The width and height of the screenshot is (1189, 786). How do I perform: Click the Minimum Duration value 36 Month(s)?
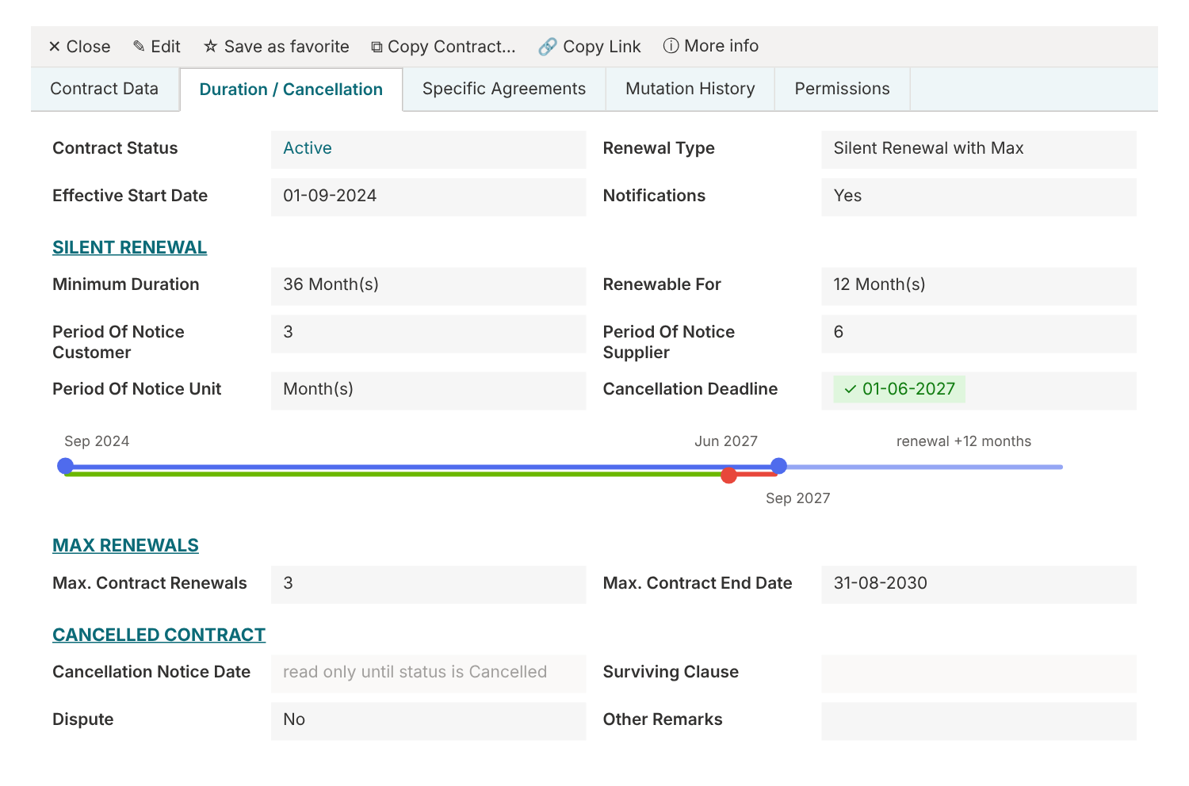[x=428, y=285]
